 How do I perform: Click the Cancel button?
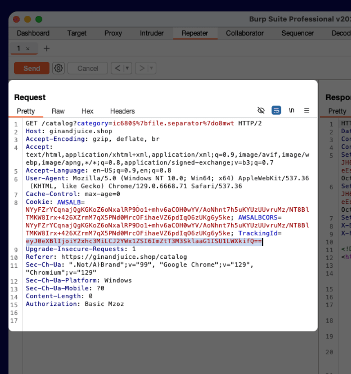(x=88, y=69)
